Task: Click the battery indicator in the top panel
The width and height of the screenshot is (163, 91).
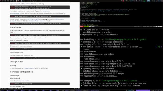Action: (148, 1)
